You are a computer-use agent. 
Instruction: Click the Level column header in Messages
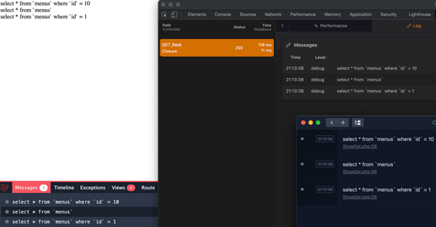point(320,57)
